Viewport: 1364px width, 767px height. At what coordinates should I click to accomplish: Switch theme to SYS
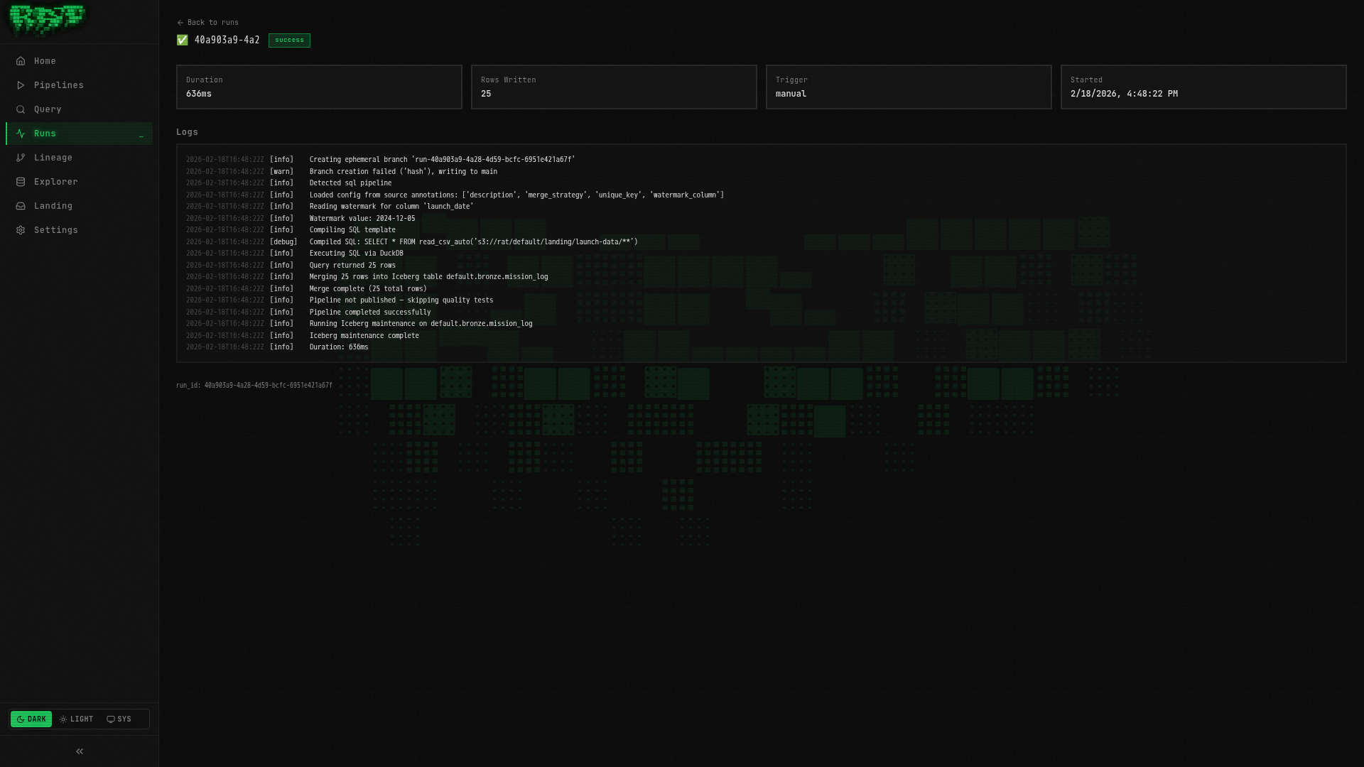[119, 719]
